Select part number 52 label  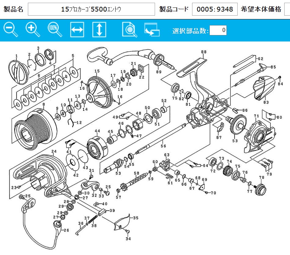[164, 101]
